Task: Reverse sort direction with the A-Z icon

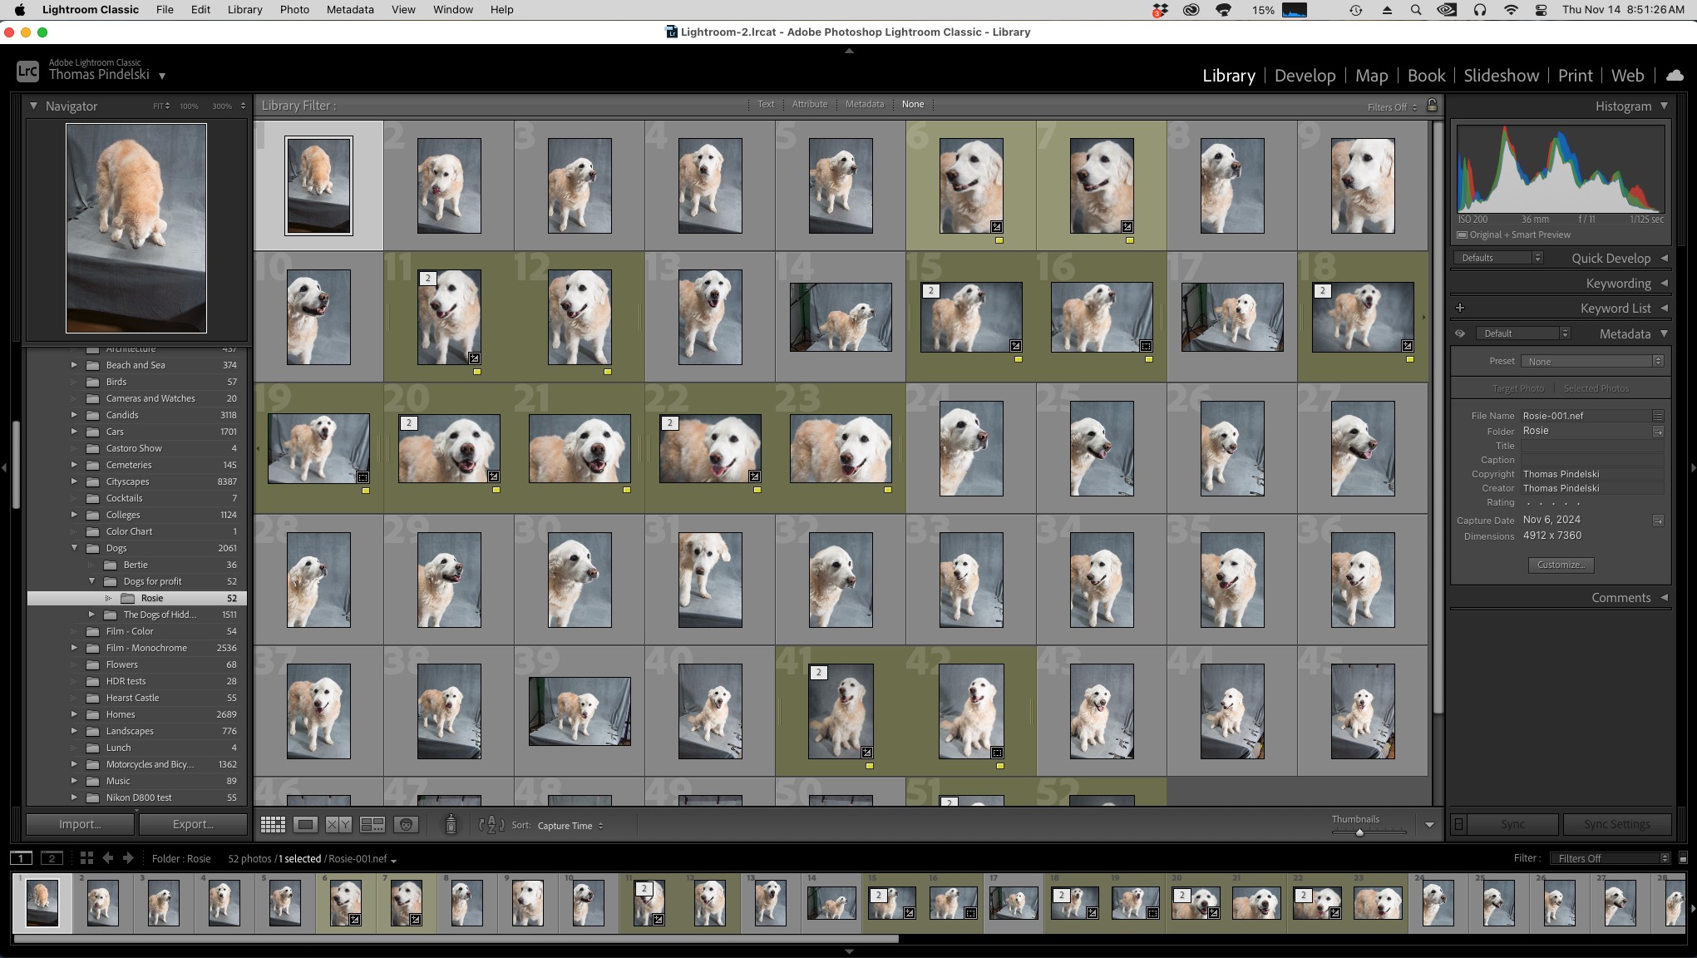Action: [491, 825]
